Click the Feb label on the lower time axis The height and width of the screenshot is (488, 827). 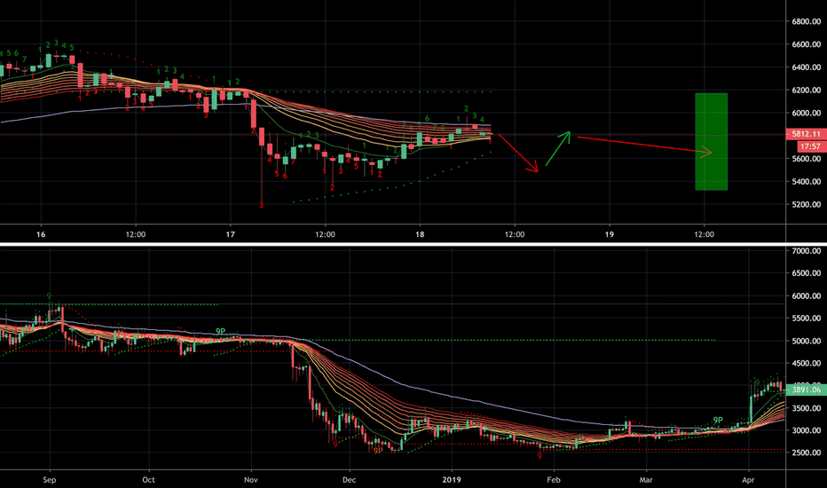point(554,479)
